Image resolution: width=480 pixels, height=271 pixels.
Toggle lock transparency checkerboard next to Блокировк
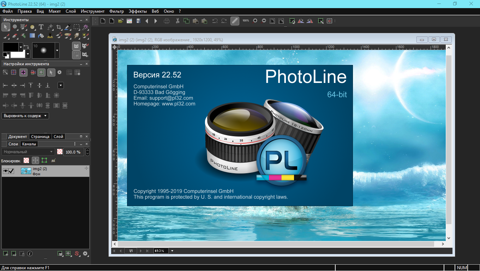pos(26,161)
